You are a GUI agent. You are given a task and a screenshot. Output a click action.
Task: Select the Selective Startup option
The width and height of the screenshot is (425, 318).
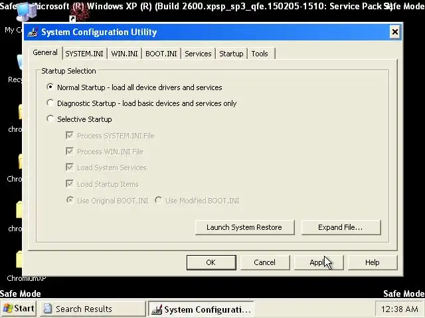pyautogui.click(x=50, y=119)
